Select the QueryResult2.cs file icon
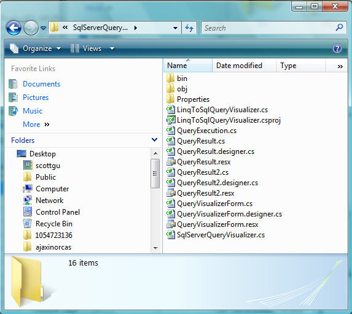352x314 pixels. click(x=171, y=172)
